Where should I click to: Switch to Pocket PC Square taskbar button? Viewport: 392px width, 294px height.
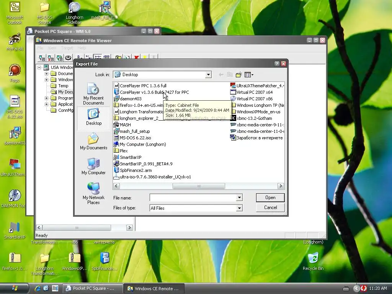(x=92, y=288)
